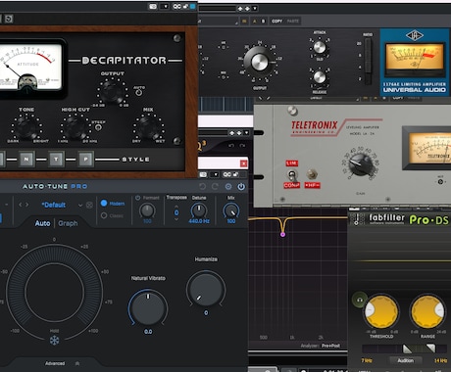Click the Auto-Tune Formant knob
Viewport: 451px width, 372px height.
coord(147,210)
